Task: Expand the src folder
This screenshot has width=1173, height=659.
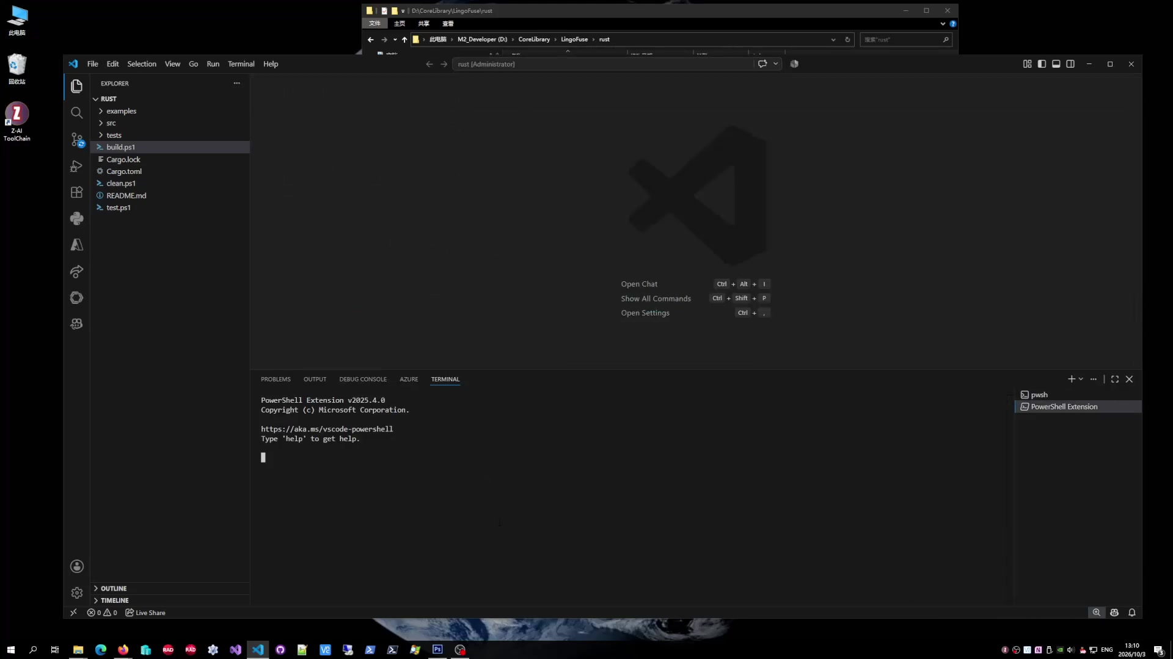Action: [170, 123]
